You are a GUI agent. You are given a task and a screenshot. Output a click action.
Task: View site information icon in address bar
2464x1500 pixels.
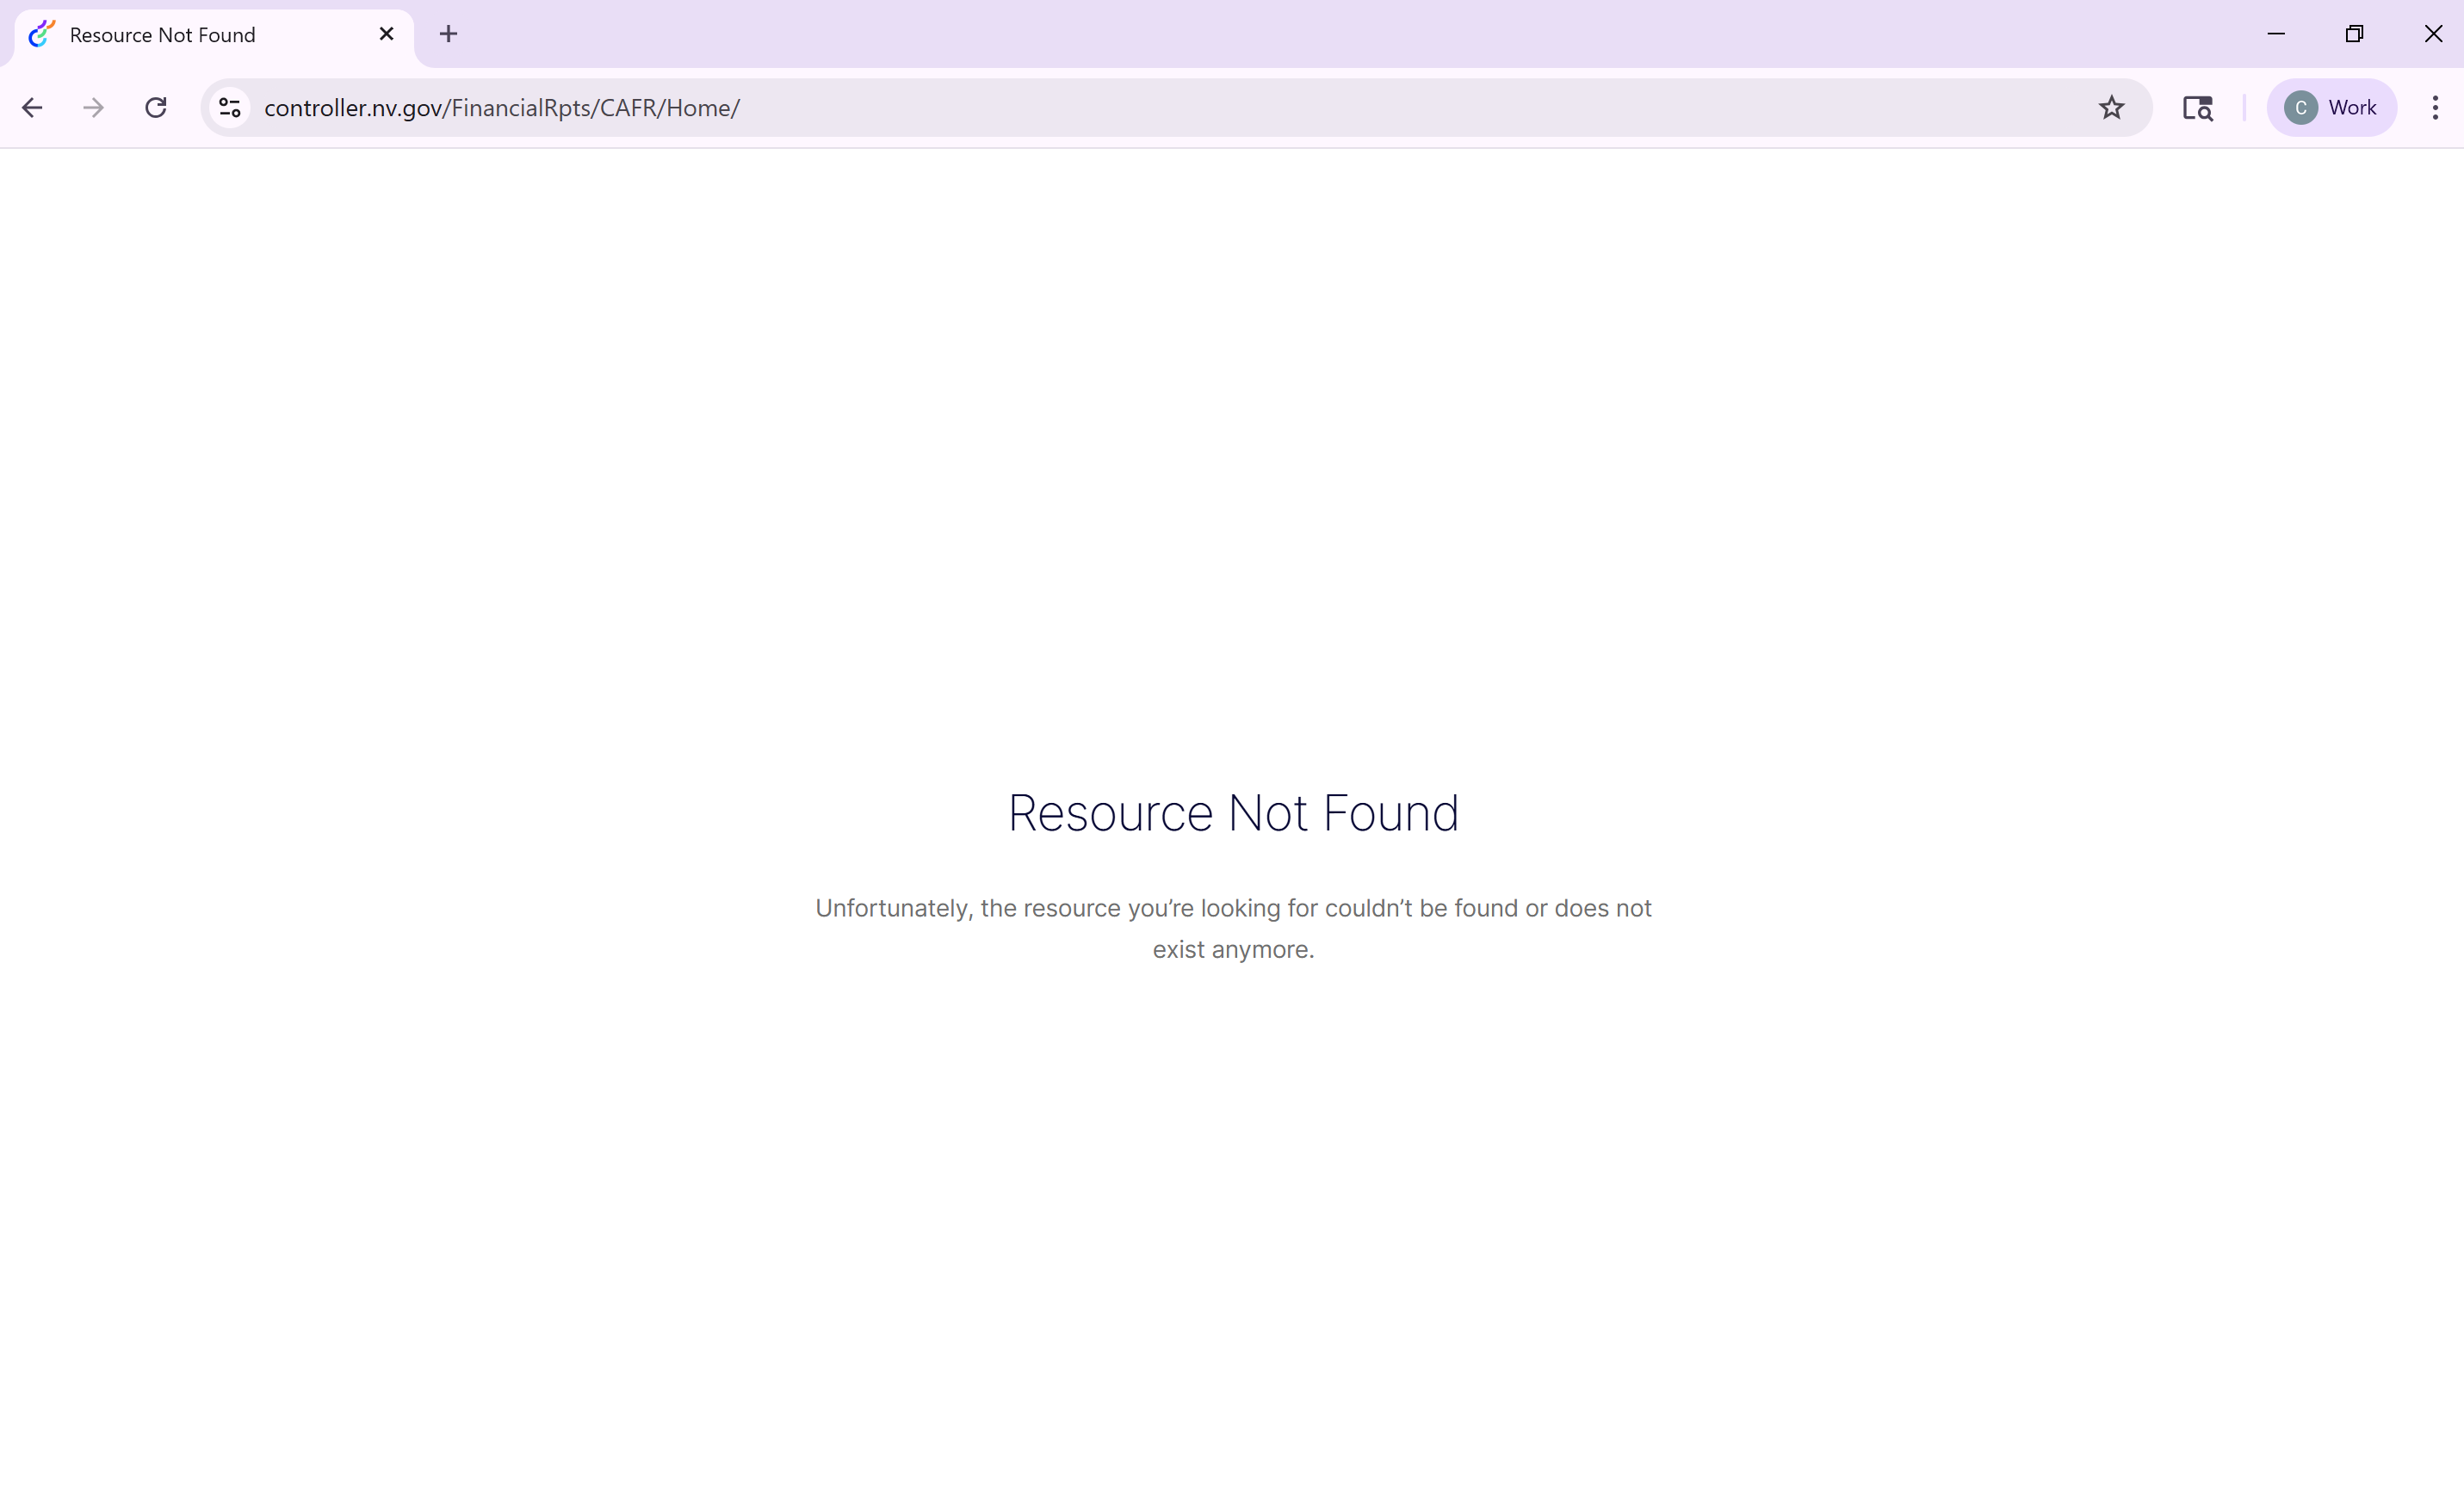click(x=230, y=108)
